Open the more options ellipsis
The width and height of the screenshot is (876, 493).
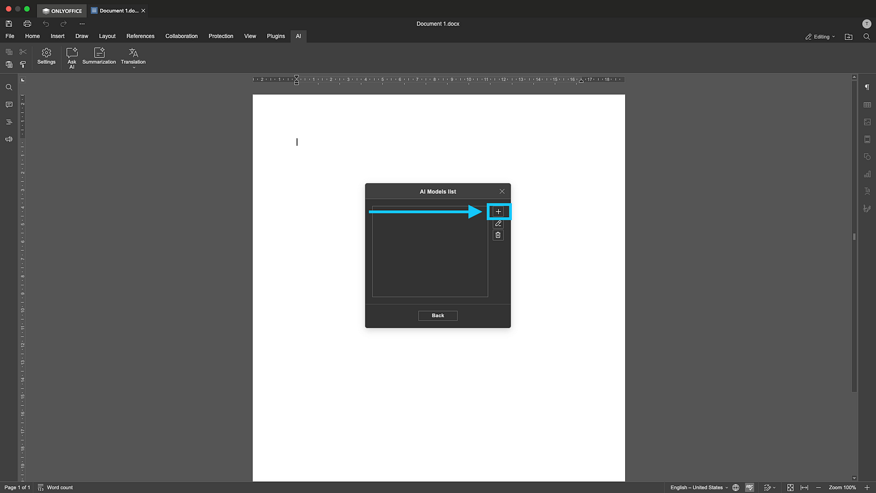click(x=81, y=24)
